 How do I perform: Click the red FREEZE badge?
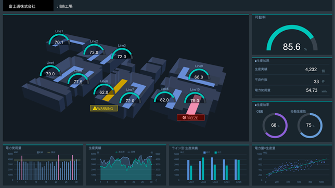pyautogui.click(x=190, y=117)
